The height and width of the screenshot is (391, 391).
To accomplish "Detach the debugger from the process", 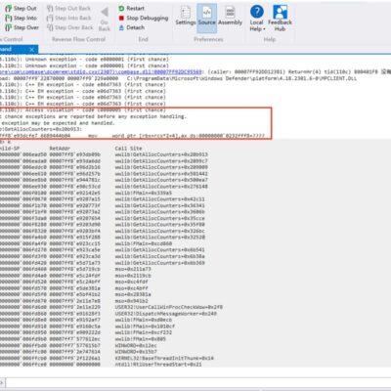I will tap(131, 27).
